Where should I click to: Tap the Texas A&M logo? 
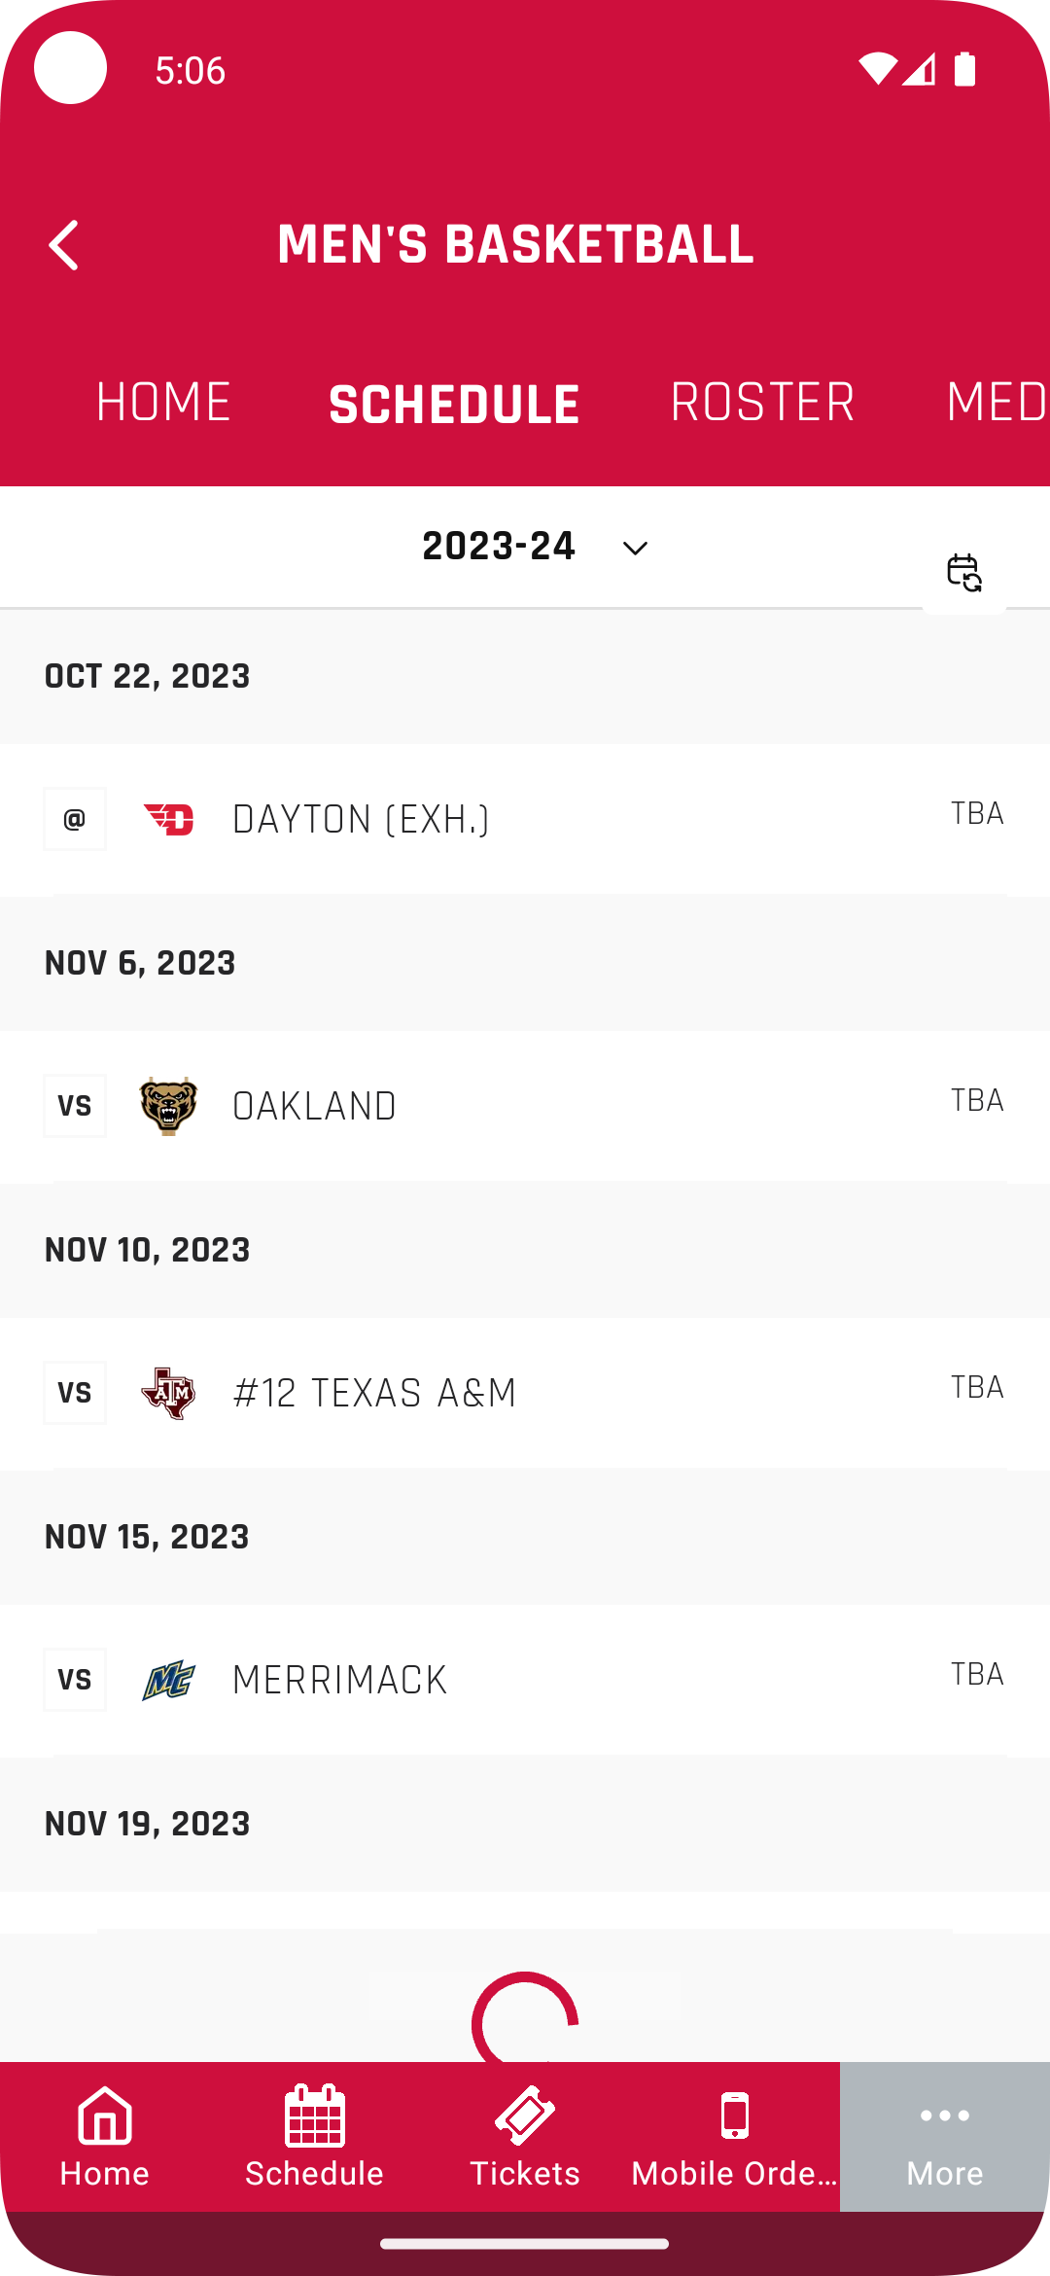click(x=169, y=1393)
